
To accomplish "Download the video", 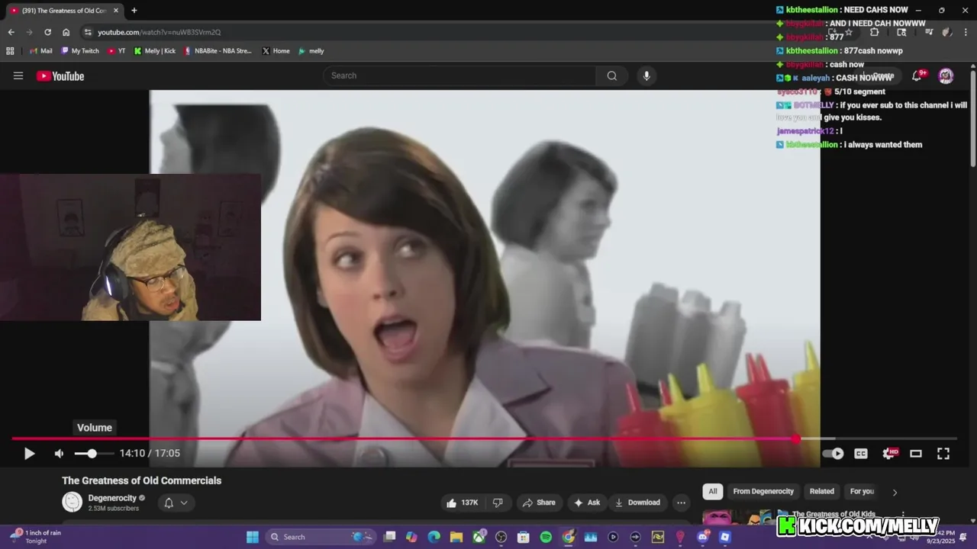I will click(x=637, y=502).
